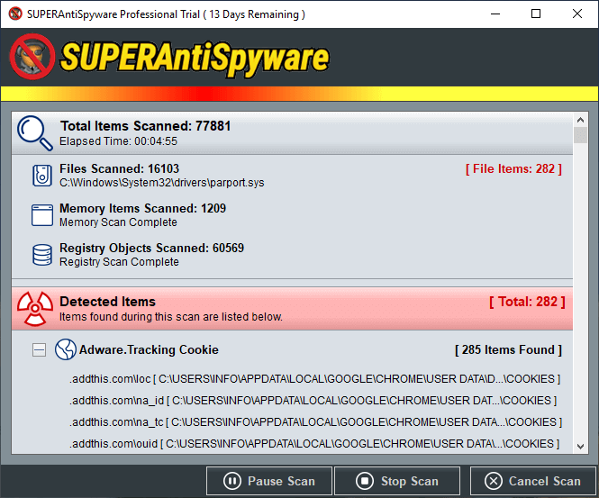The image size is (599, 498).
Task: Select the .addthis.com\loc cookie entry
Action: pos(314,379)
